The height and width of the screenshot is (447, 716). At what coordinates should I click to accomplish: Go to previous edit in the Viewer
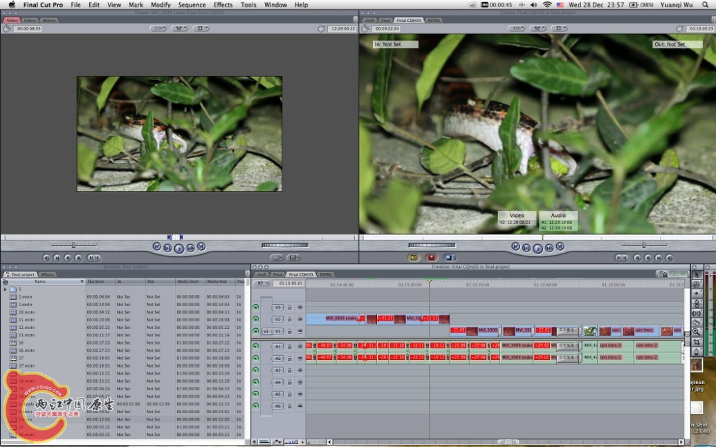coord(156,247)
